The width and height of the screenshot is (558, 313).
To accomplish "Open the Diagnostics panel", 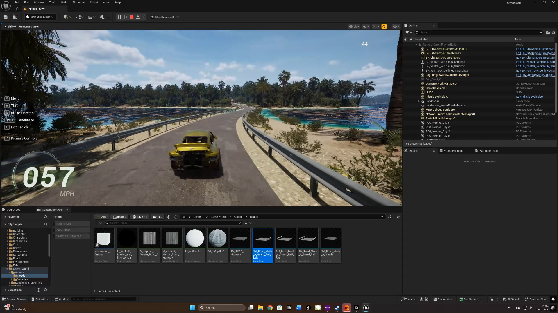I will point(443,299).
